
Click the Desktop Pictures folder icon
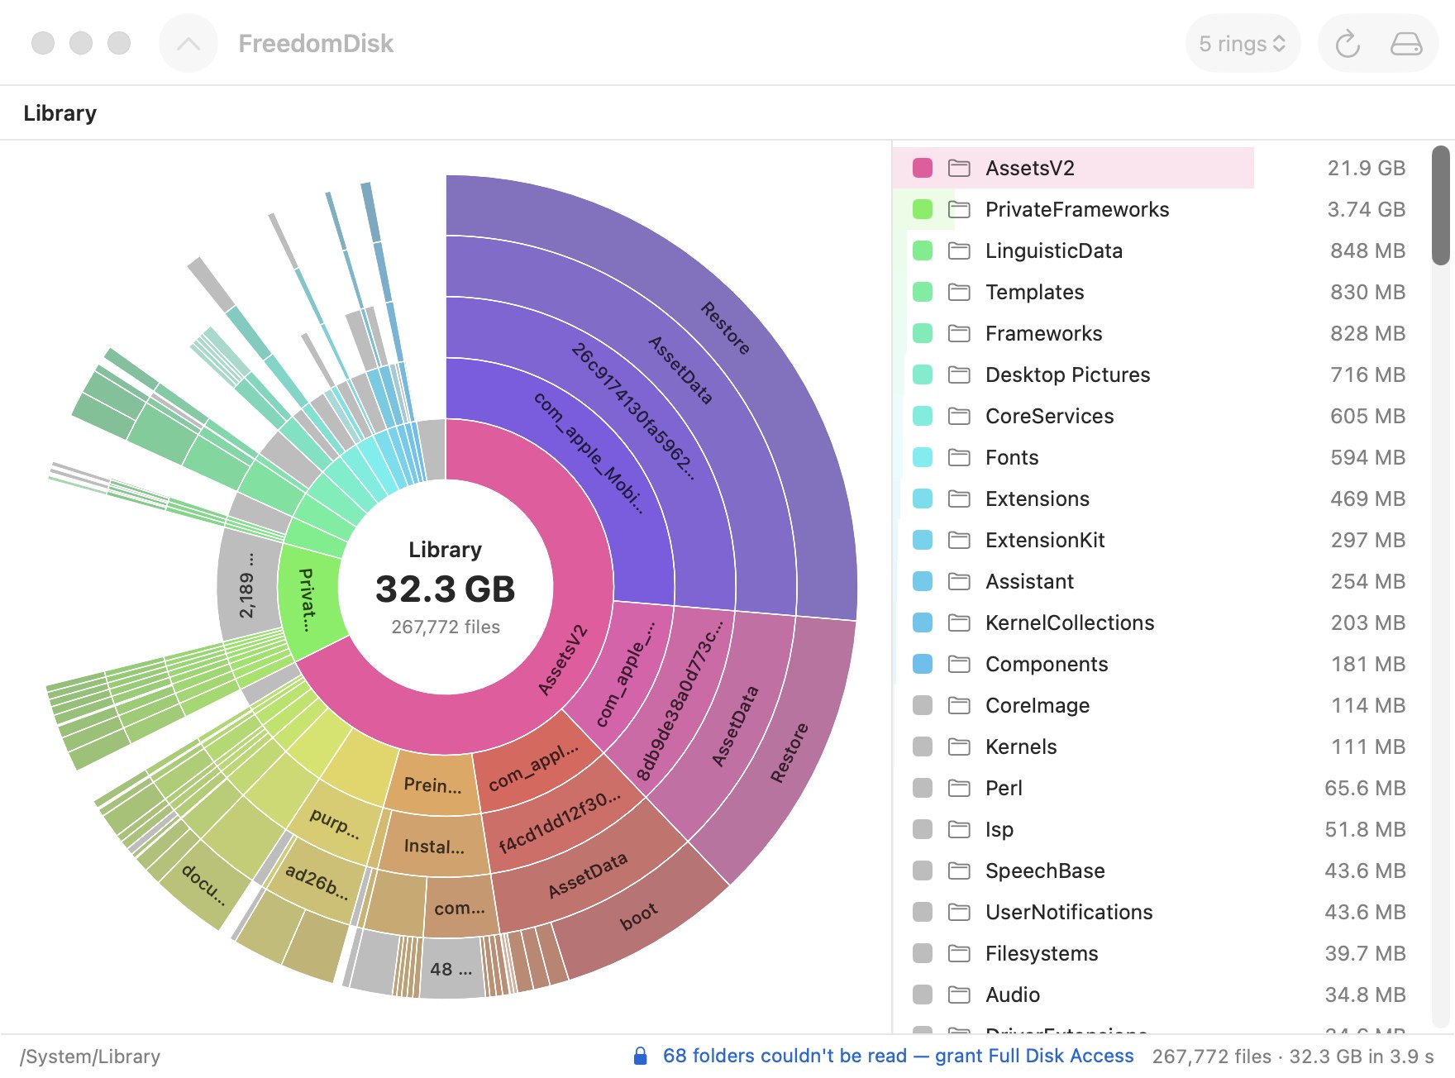tap(959, 374)
